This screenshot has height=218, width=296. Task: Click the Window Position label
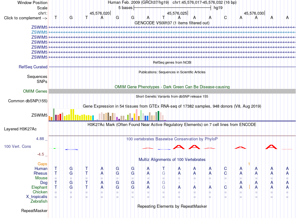[x=32, y=2]
